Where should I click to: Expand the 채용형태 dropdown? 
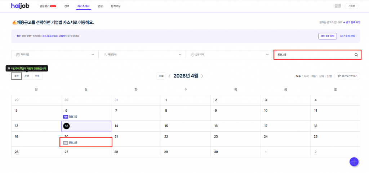pyautogui.click(x=142, y=55)
